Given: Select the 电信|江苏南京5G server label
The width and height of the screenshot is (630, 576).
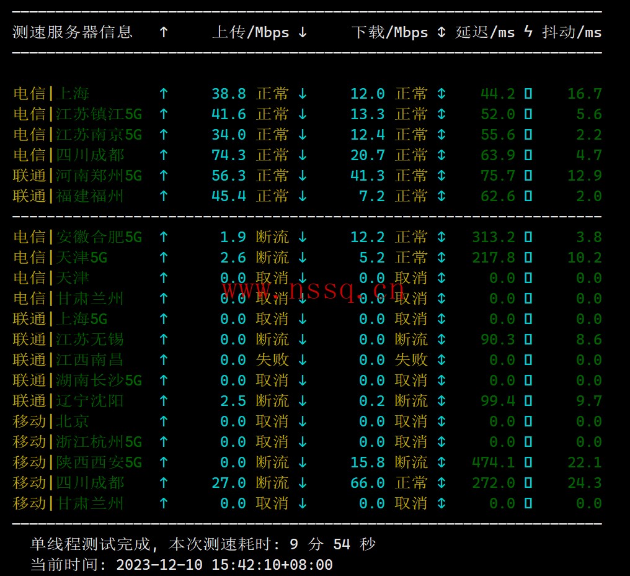Looking at the screenshot, I should [x=78, y=135].
